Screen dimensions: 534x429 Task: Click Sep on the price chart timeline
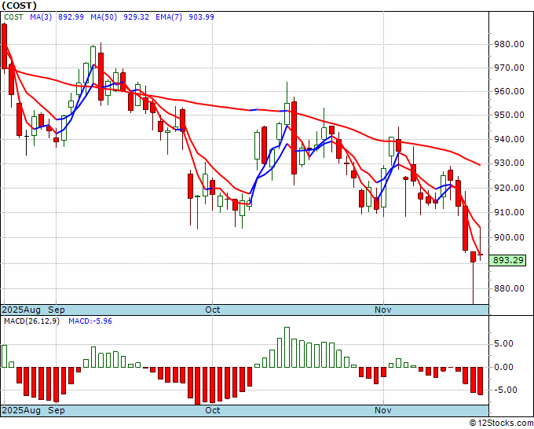[57, 310]
